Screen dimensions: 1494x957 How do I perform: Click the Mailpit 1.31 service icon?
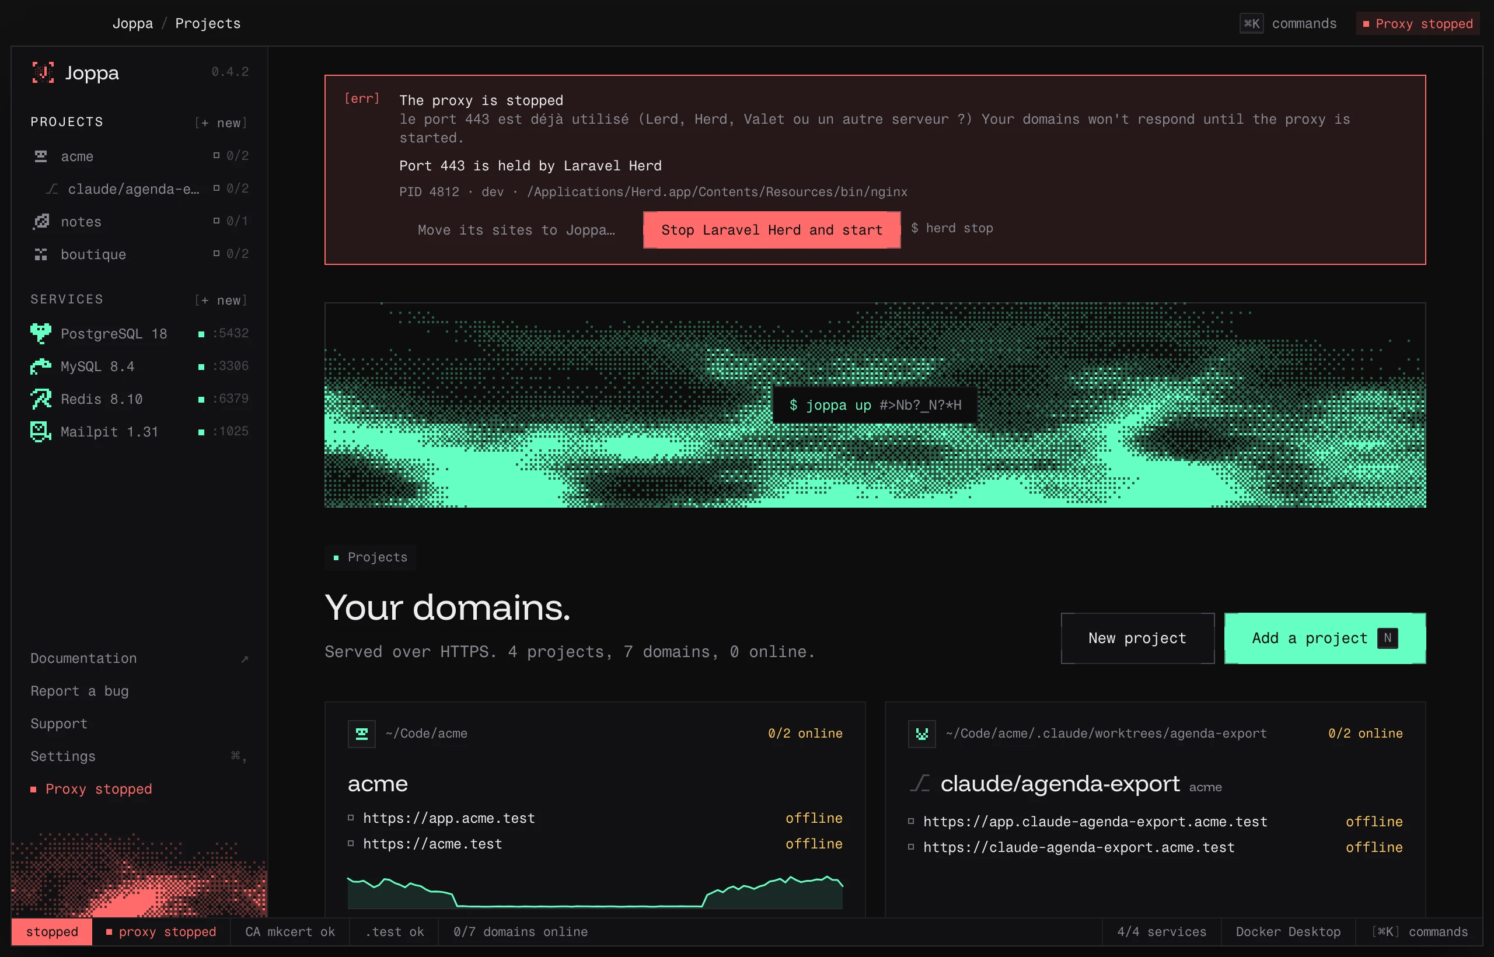pyautogui.click(x=41, y=431)
